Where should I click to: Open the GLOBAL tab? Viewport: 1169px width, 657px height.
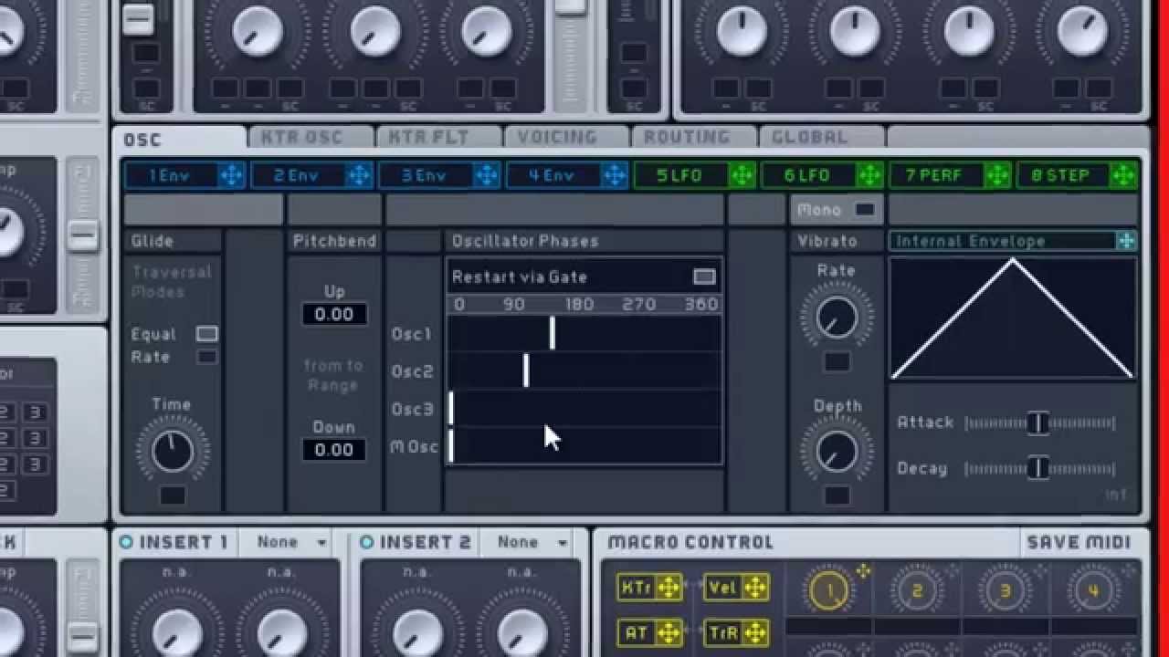pyautogui.click(x=822, y=138)
